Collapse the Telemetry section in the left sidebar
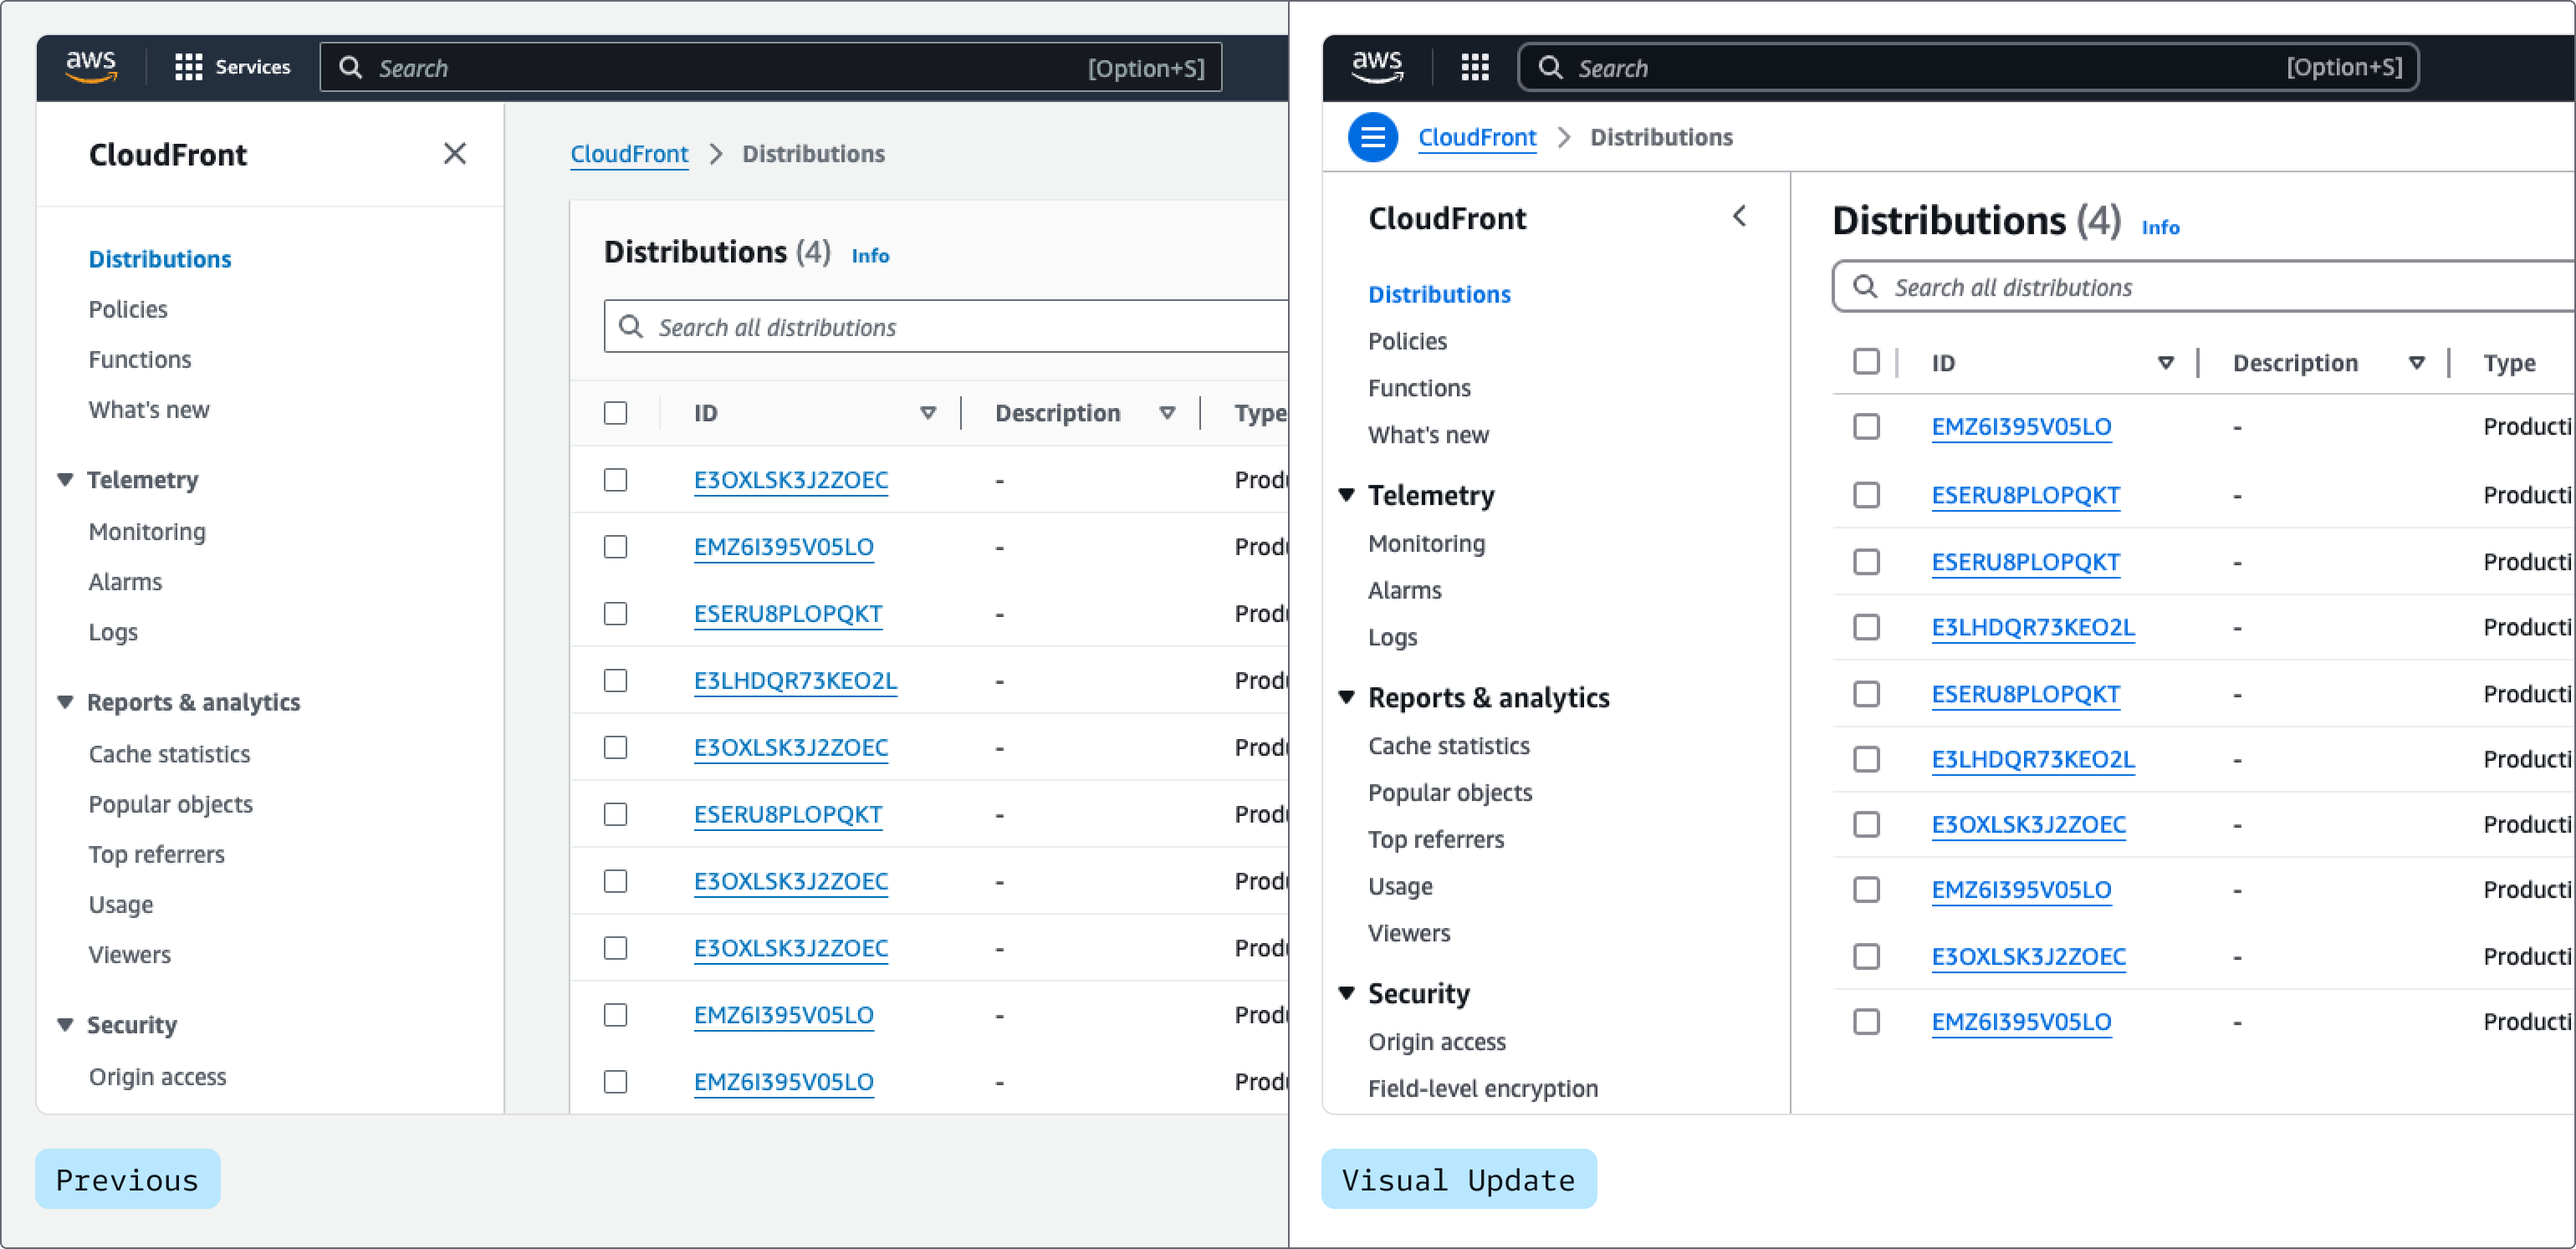The image size is (2576, 1249). [x=66, y=480]
